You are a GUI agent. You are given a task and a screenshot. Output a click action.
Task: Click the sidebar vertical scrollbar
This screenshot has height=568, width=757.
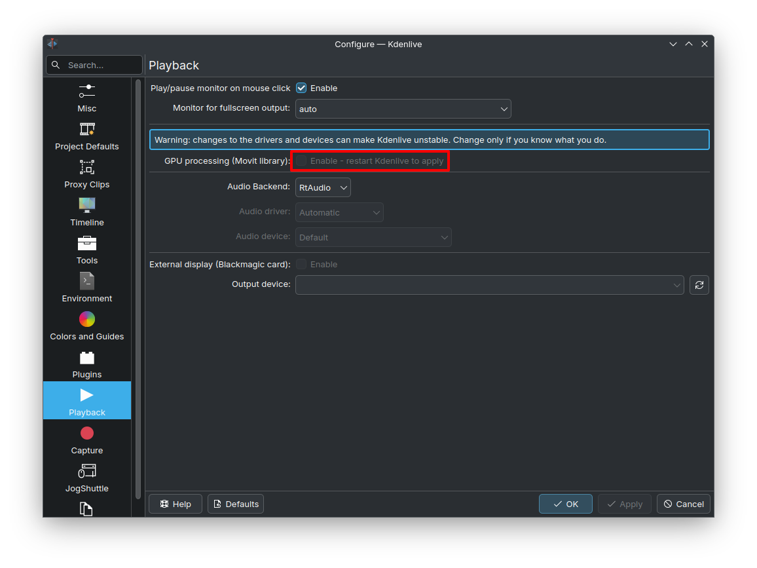pyautogui.click(x=138, y=289)
